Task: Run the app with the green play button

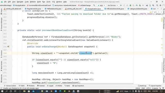Action: 121,5
